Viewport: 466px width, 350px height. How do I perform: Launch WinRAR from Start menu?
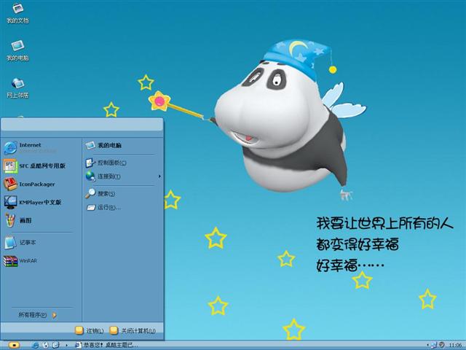click(20, 261)
